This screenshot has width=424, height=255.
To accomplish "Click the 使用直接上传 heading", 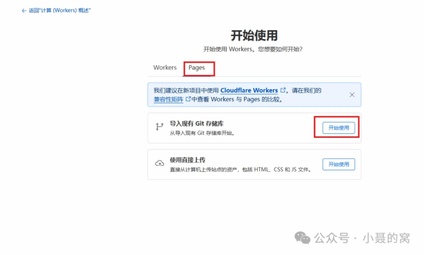I will tap(188, 160).
